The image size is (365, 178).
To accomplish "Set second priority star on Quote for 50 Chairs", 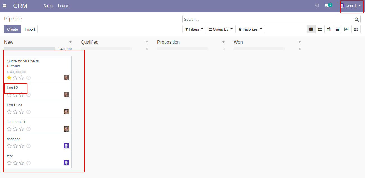I will 15,78.
